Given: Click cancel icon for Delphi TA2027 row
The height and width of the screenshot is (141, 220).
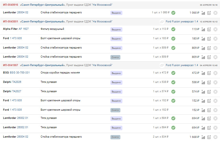Looking at the screenshot, I should tap(215, 92).
